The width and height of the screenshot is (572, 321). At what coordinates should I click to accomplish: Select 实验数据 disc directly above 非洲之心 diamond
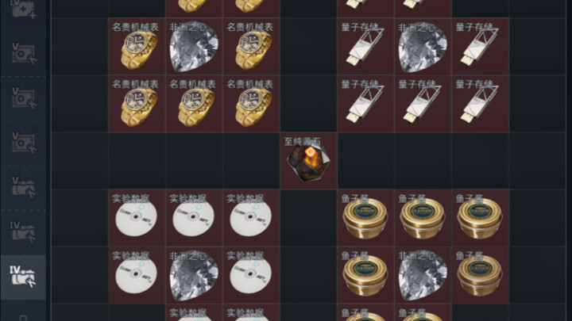coord(194,218)
